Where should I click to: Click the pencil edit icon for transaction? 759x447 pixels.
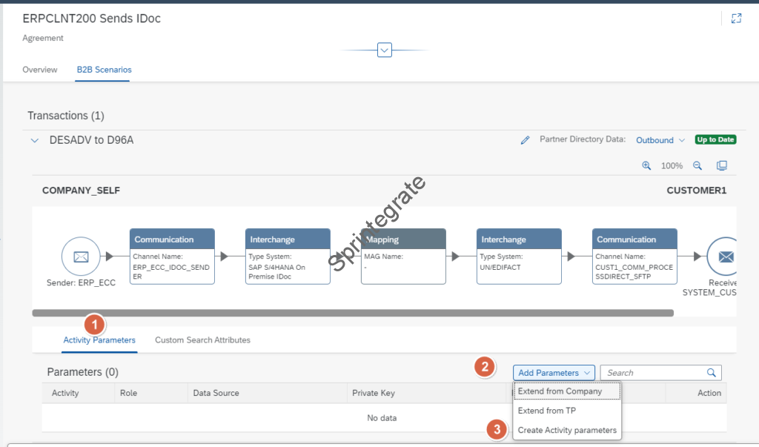[526, 140]
